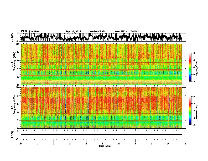Click the date 'Sep. 15, 2018'

point(73,32)
